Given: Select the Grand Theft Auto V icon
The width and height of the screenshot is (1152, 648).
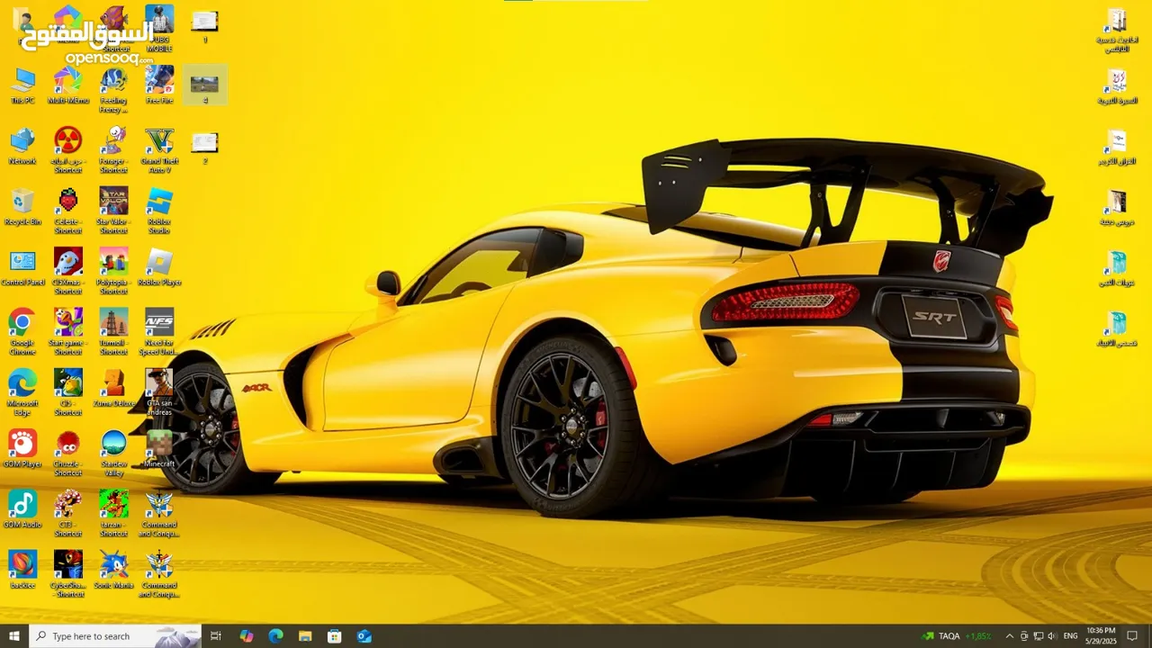Looking at the screenshot, I should click(159, 149).
